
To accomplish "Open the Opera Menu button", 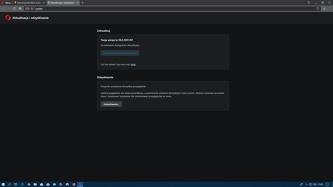I will coord(6,3).
